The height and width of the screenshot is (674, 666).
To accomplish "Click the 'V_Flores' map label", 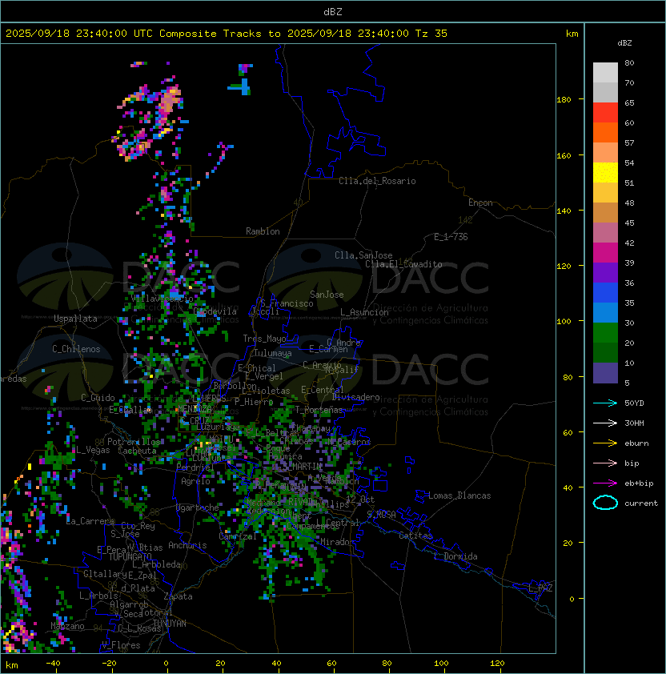I will (121, 645).
